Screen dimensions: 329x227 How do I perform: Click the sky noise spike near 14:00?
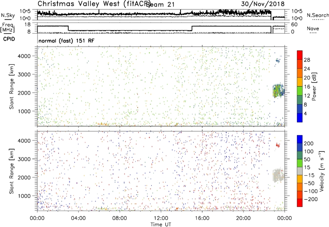[181, 12]
